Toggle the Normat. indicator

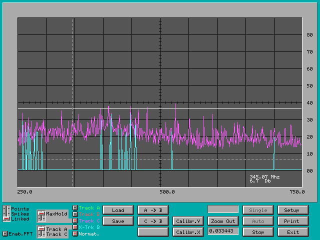tap(75, 233)
